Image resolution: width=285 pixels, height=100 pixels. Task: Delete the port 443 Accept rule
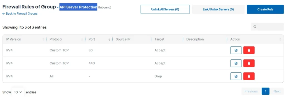(x=249, y=63)
